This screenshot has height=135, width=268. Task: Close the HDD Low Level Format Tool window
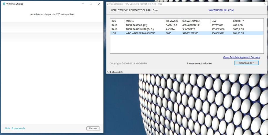click(x=265, y=4)
